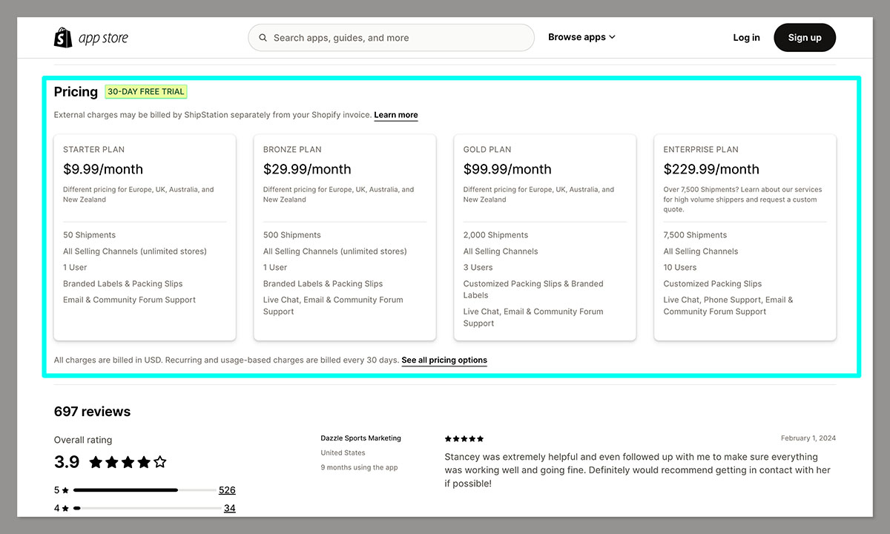Select the Gold Plan pricing card
This screenshot has width=890, height=534.
click(544, 237)
